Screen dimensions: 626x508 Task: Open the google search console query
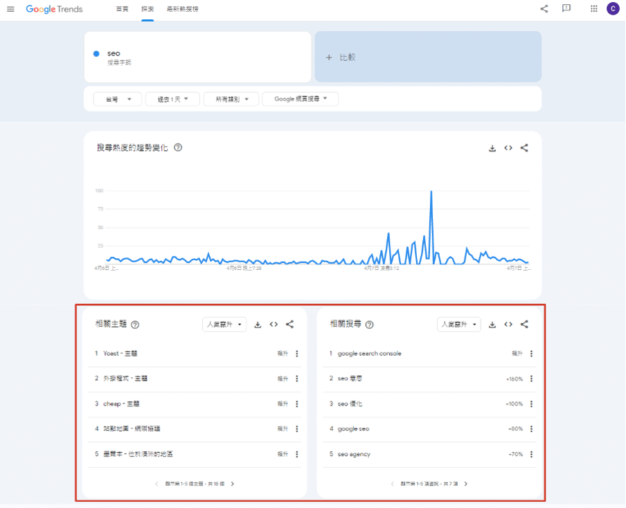429,354
